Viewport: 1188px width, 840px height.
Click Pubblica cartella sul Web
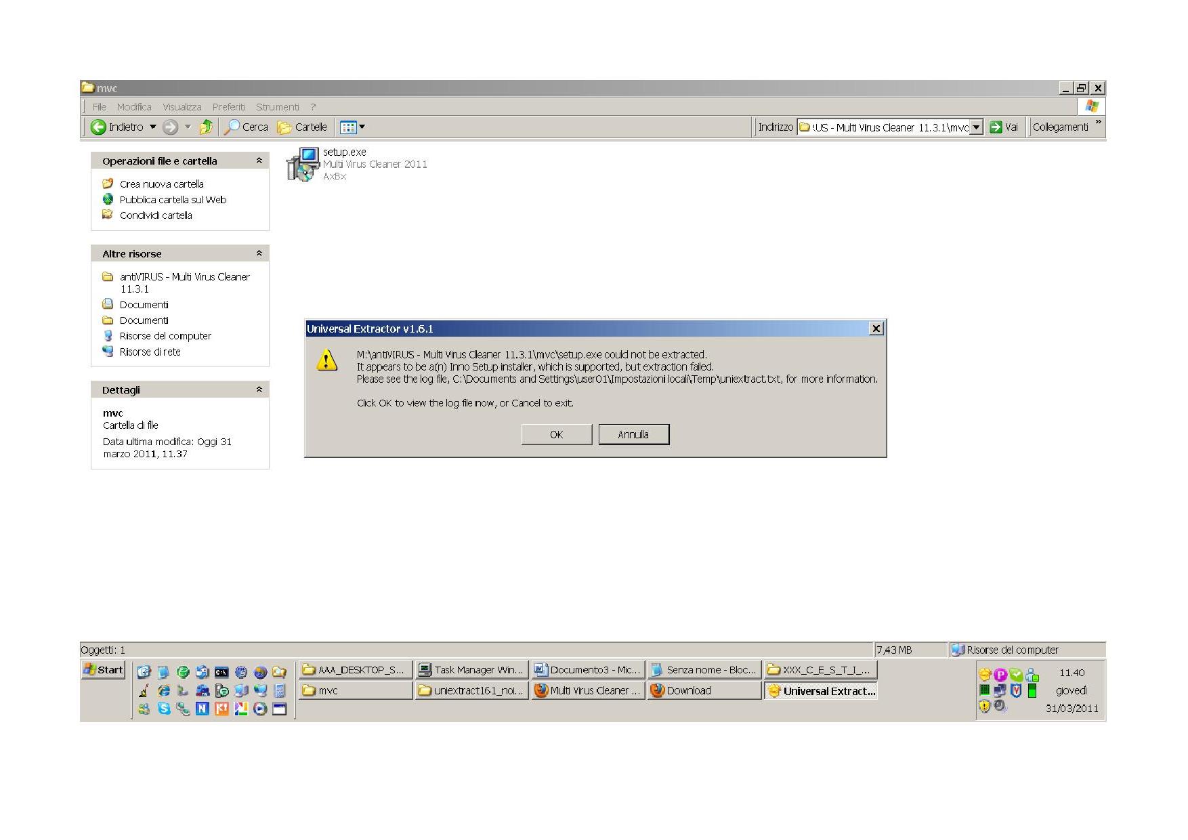173,199
